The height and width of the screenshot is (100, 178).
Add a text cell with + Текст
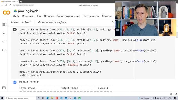27,22
